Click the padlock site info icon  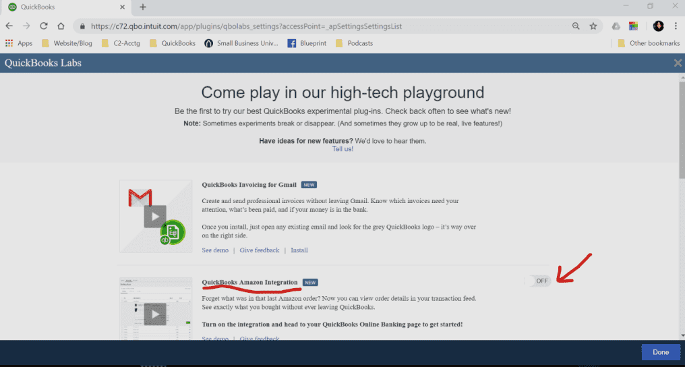pos(82,26)
